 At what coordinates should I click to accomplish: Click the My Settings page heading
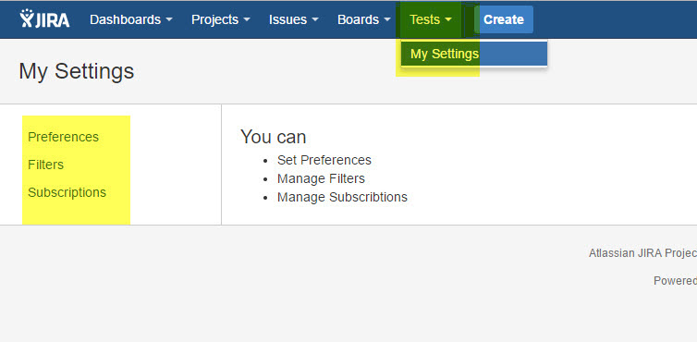pos(77,71)
